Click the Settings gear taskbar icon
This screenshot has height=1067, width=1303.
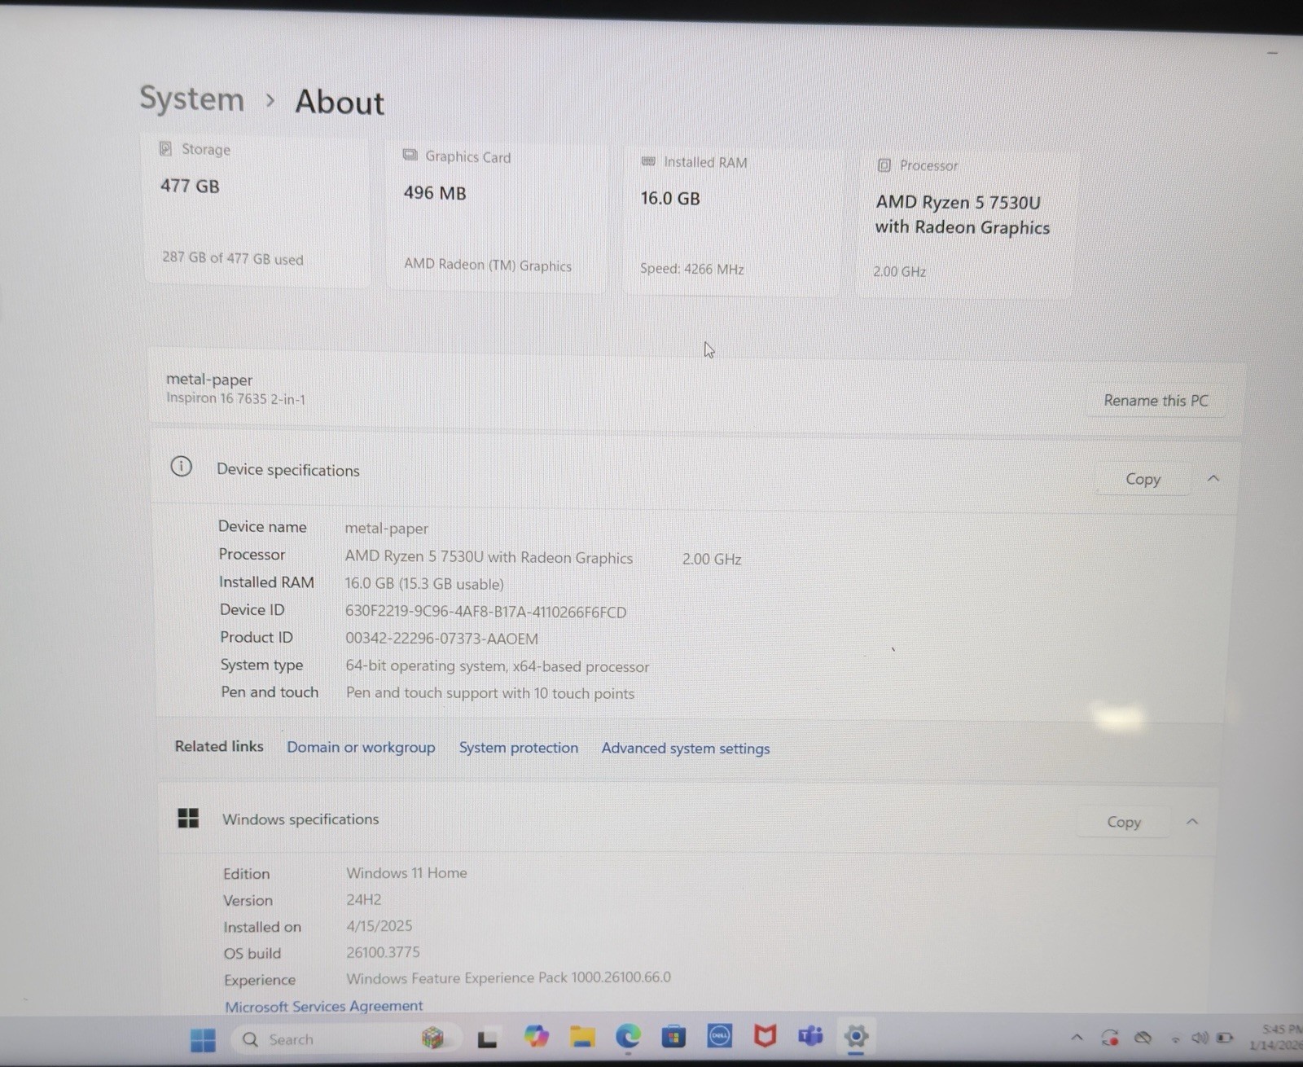(x=856, y=1036)
